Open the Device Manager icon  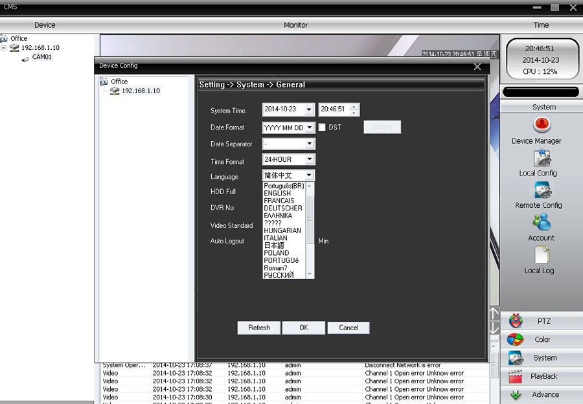[542, 125]
